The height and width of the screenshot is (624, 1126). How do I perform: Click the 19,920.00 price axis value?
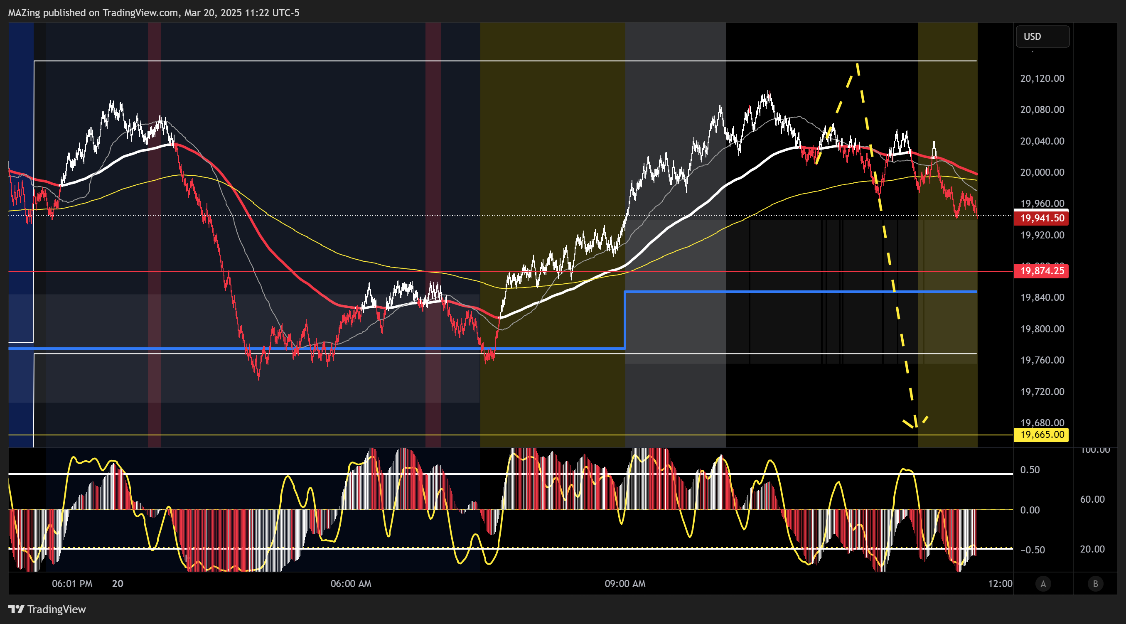point(1042,235)
